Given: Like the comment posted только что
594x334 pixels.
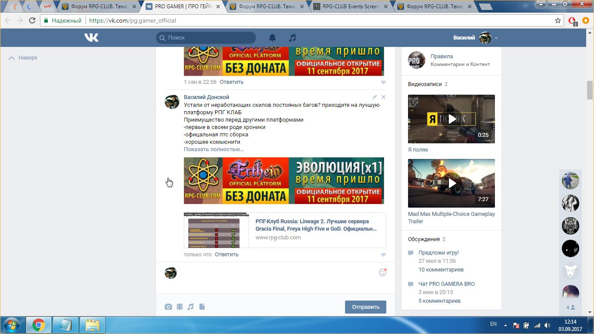Looking at the screenshot, I should [383, 255].
